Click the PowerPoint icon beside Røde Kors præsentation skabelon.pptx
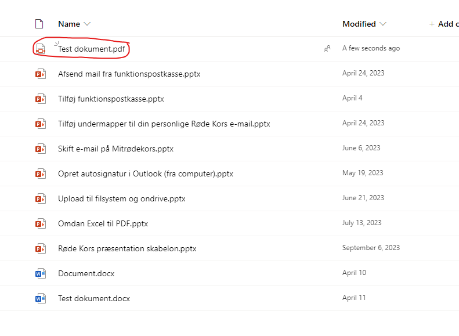459x336 pixels. point(41,248)
